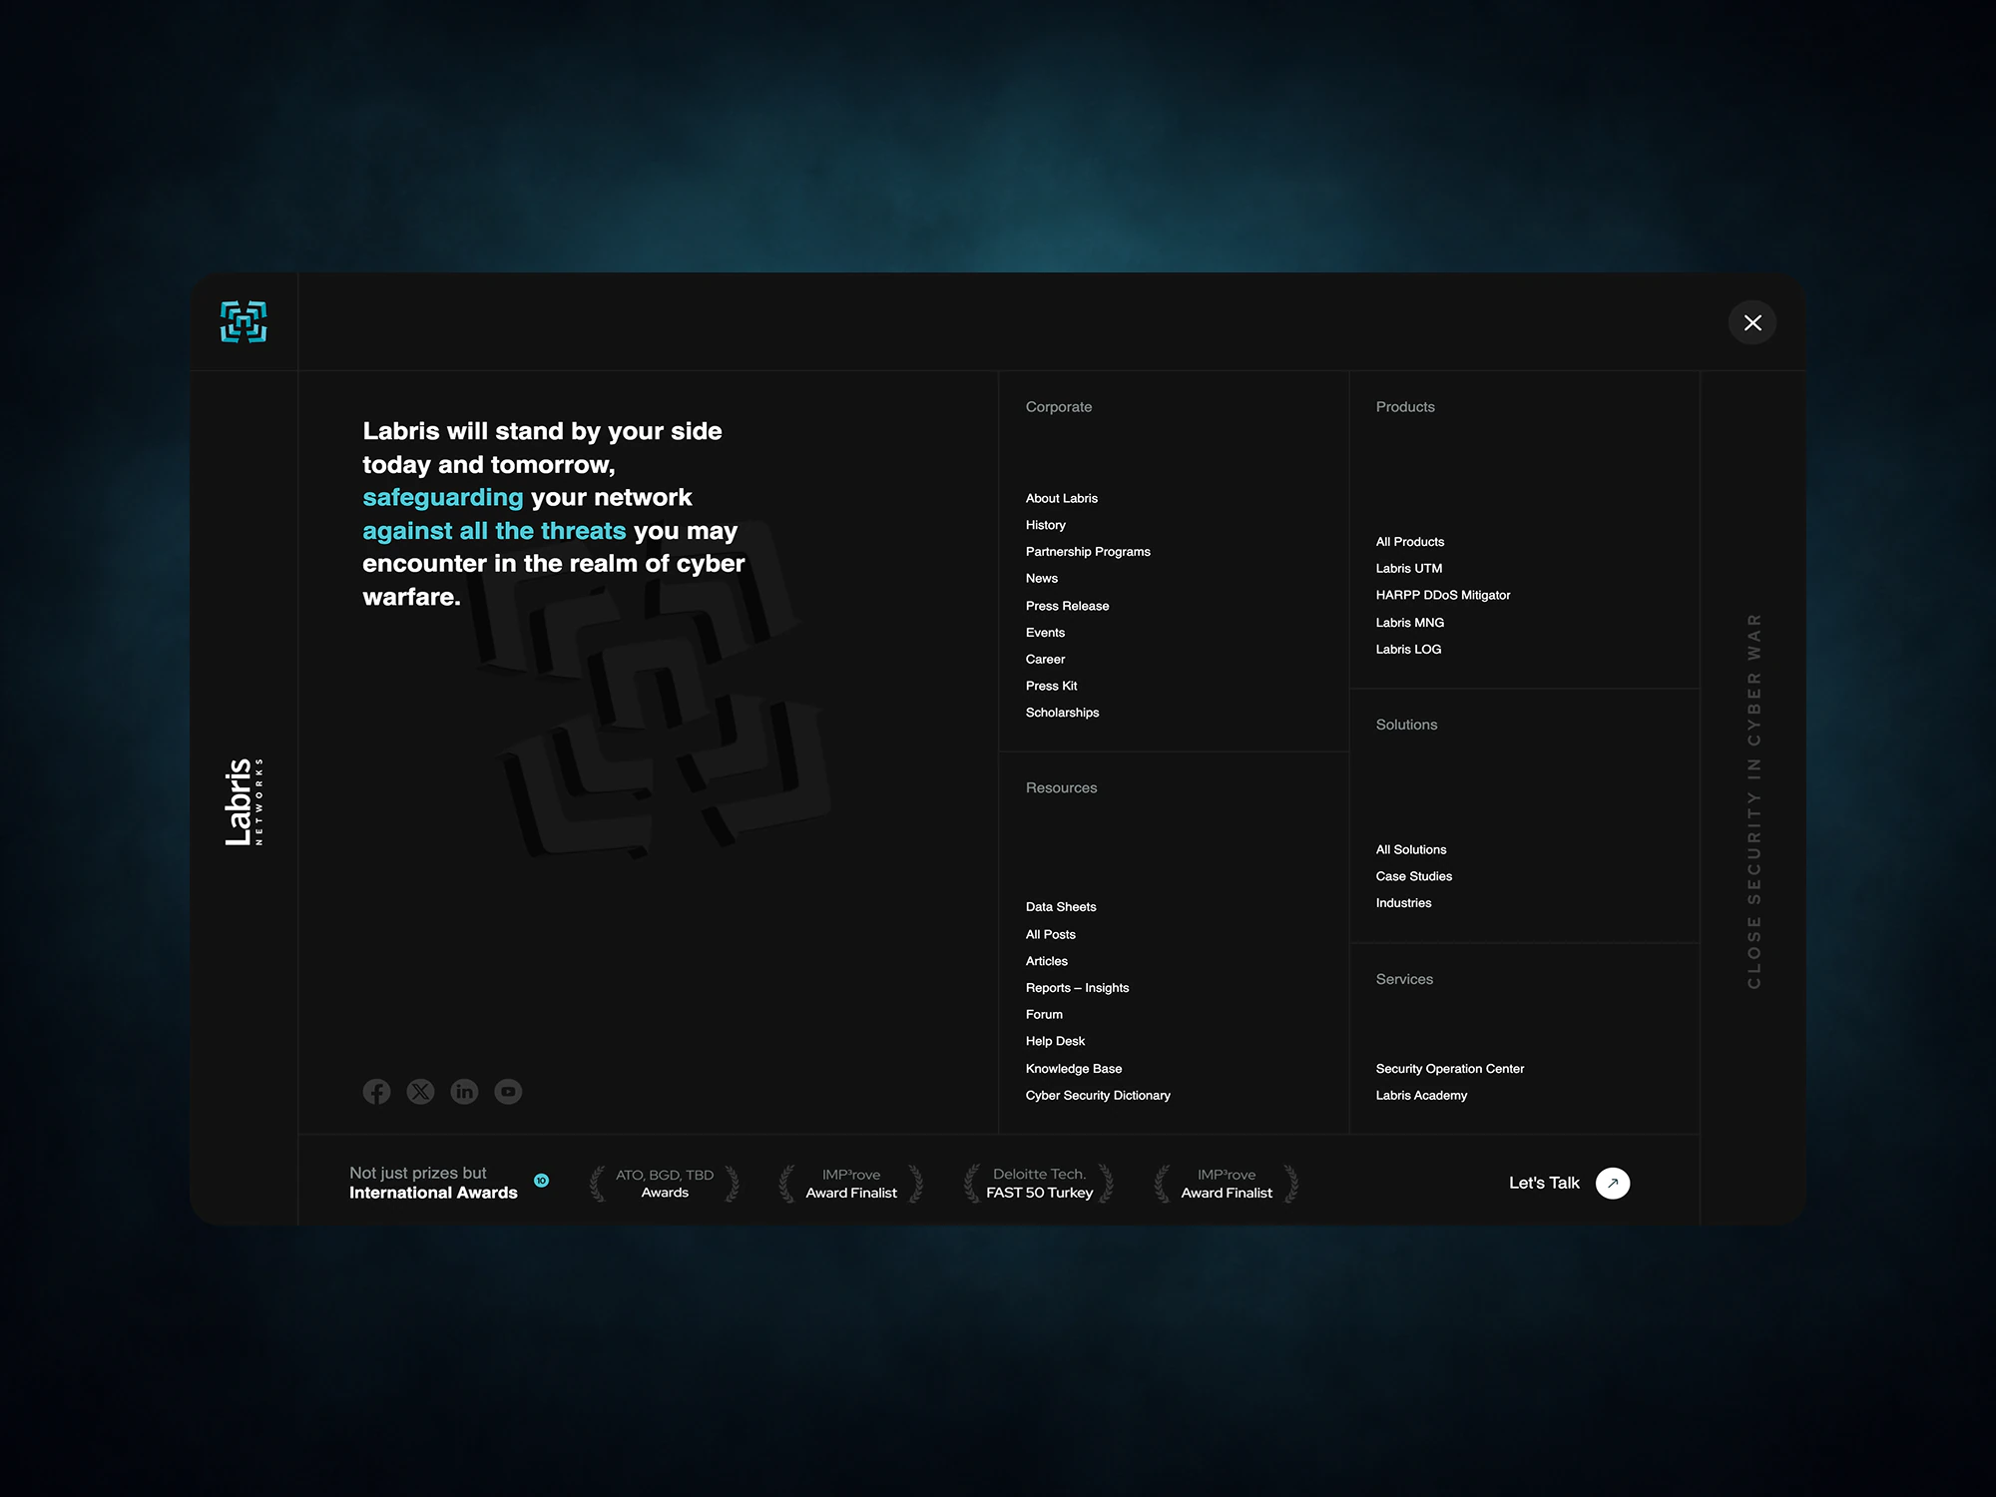Click the Labris square logo icon

click(244, 321)
